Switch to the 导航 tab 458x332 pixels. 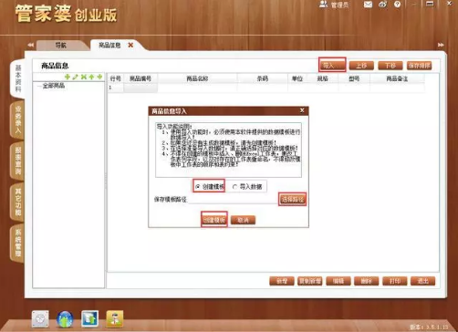(x=60, y=46)
